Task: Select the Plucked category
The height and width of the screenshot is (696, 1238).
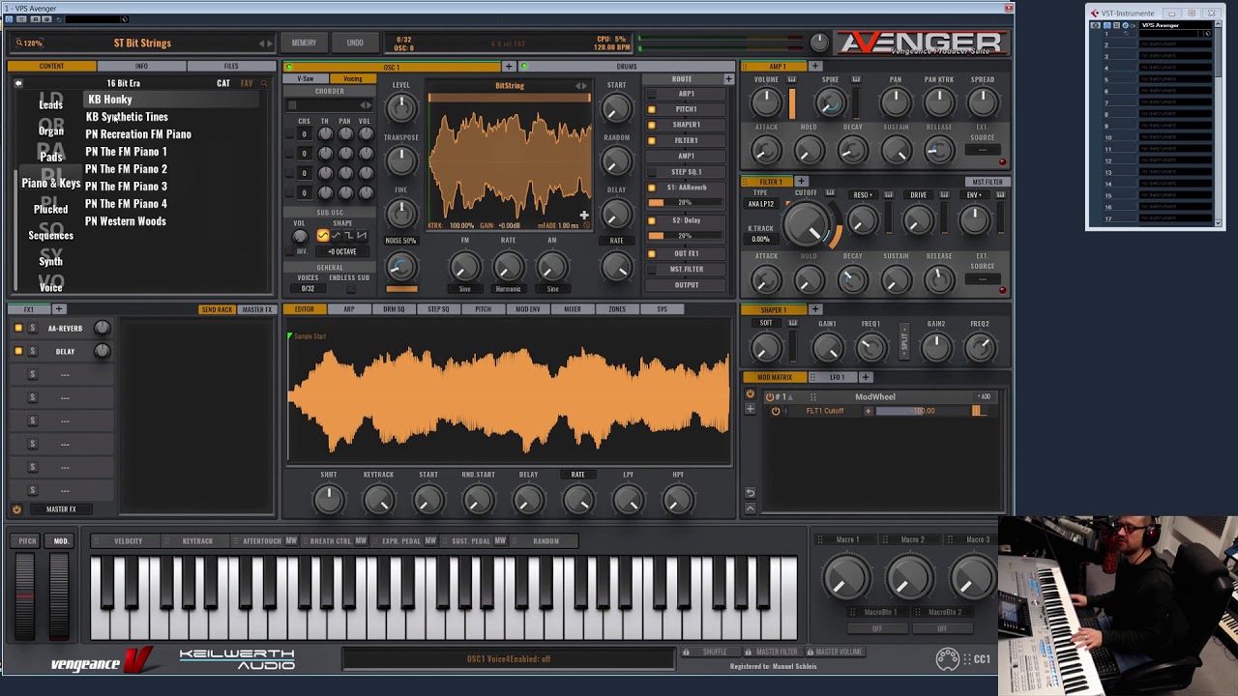Action: coord(51,208)
